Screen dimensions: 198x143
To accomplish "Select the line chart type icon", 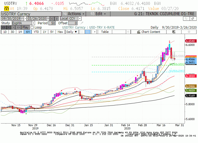I will [x=82, y=32].
